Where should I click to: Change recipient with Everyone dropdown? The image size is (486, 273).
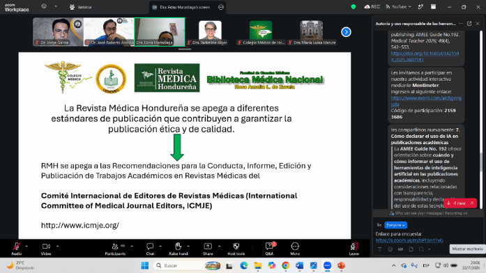click(395, 225)
